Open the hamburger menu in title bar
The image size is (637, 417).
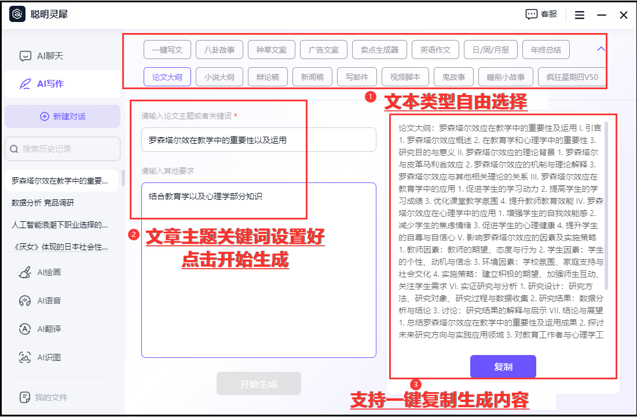coord(580,15)
